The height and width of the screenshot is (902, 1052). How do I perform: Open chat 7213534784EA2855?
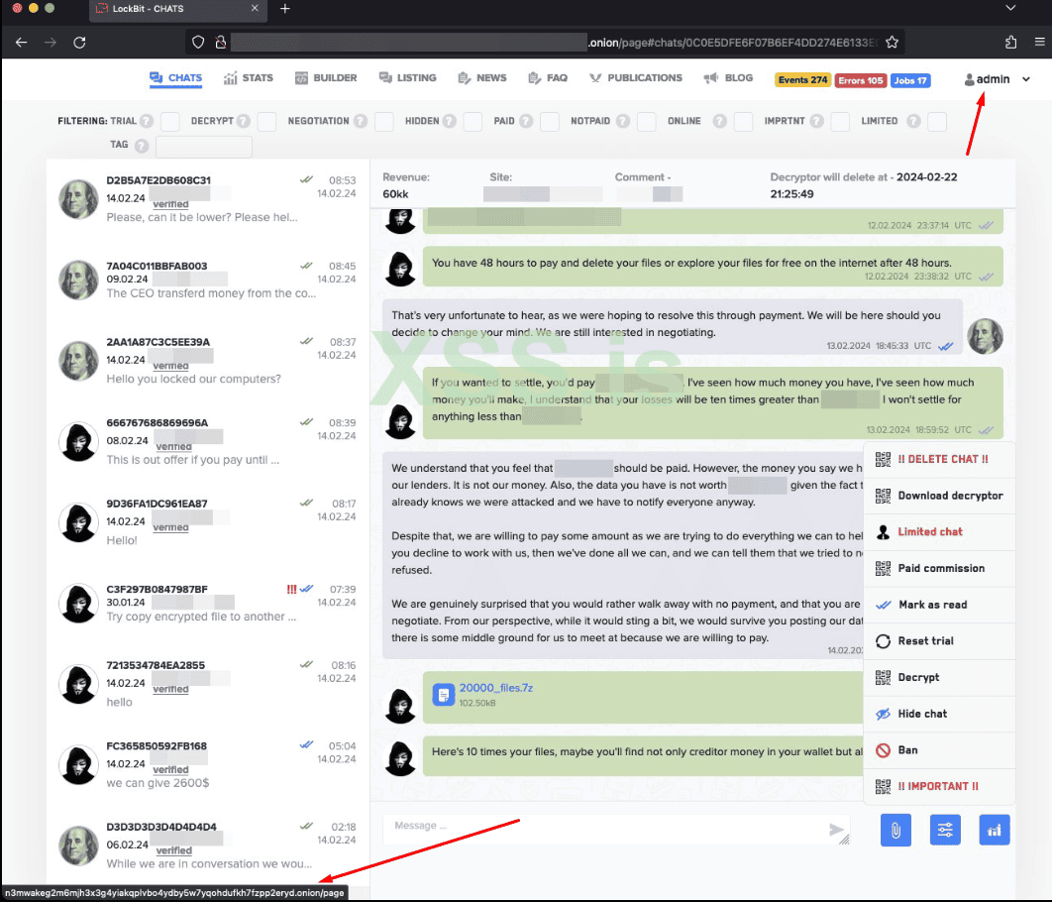tap(208, 683)
